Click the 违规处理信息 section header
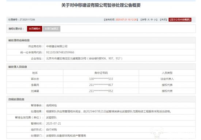This screenshot has height=140, width=201. 16,99
